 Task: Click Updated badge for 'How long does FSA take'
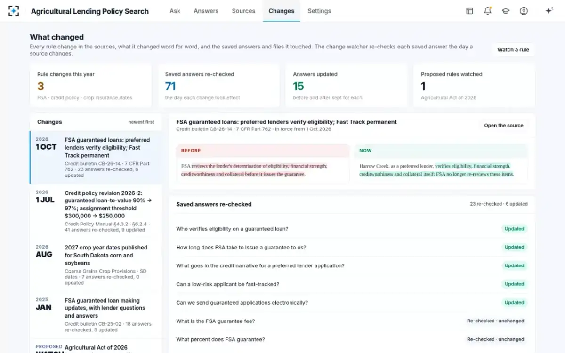(514, 247)
